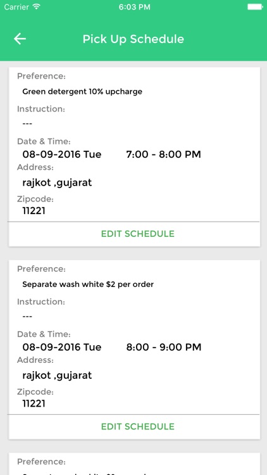Tap the second card's Instruction dashes
267x475 pixels.
pos(27,317)
